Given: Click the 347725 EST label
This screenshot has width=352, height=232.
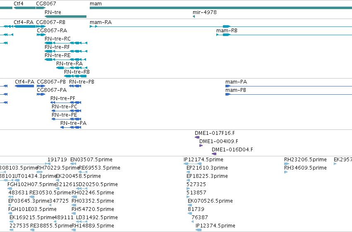Looking at the screenshot, I should [59, 201].
